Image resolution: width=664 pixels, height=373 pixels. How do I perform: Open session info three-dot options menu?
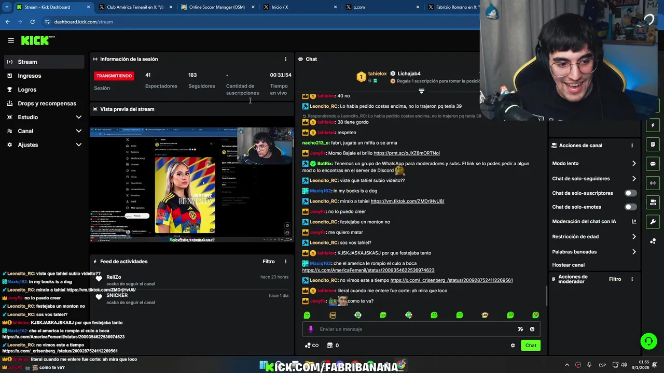(285, 59)
